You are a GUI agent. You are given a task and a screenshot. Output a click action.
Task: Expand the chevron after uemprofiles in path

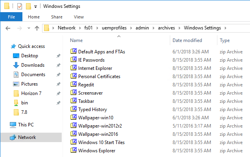coord(131,28)
